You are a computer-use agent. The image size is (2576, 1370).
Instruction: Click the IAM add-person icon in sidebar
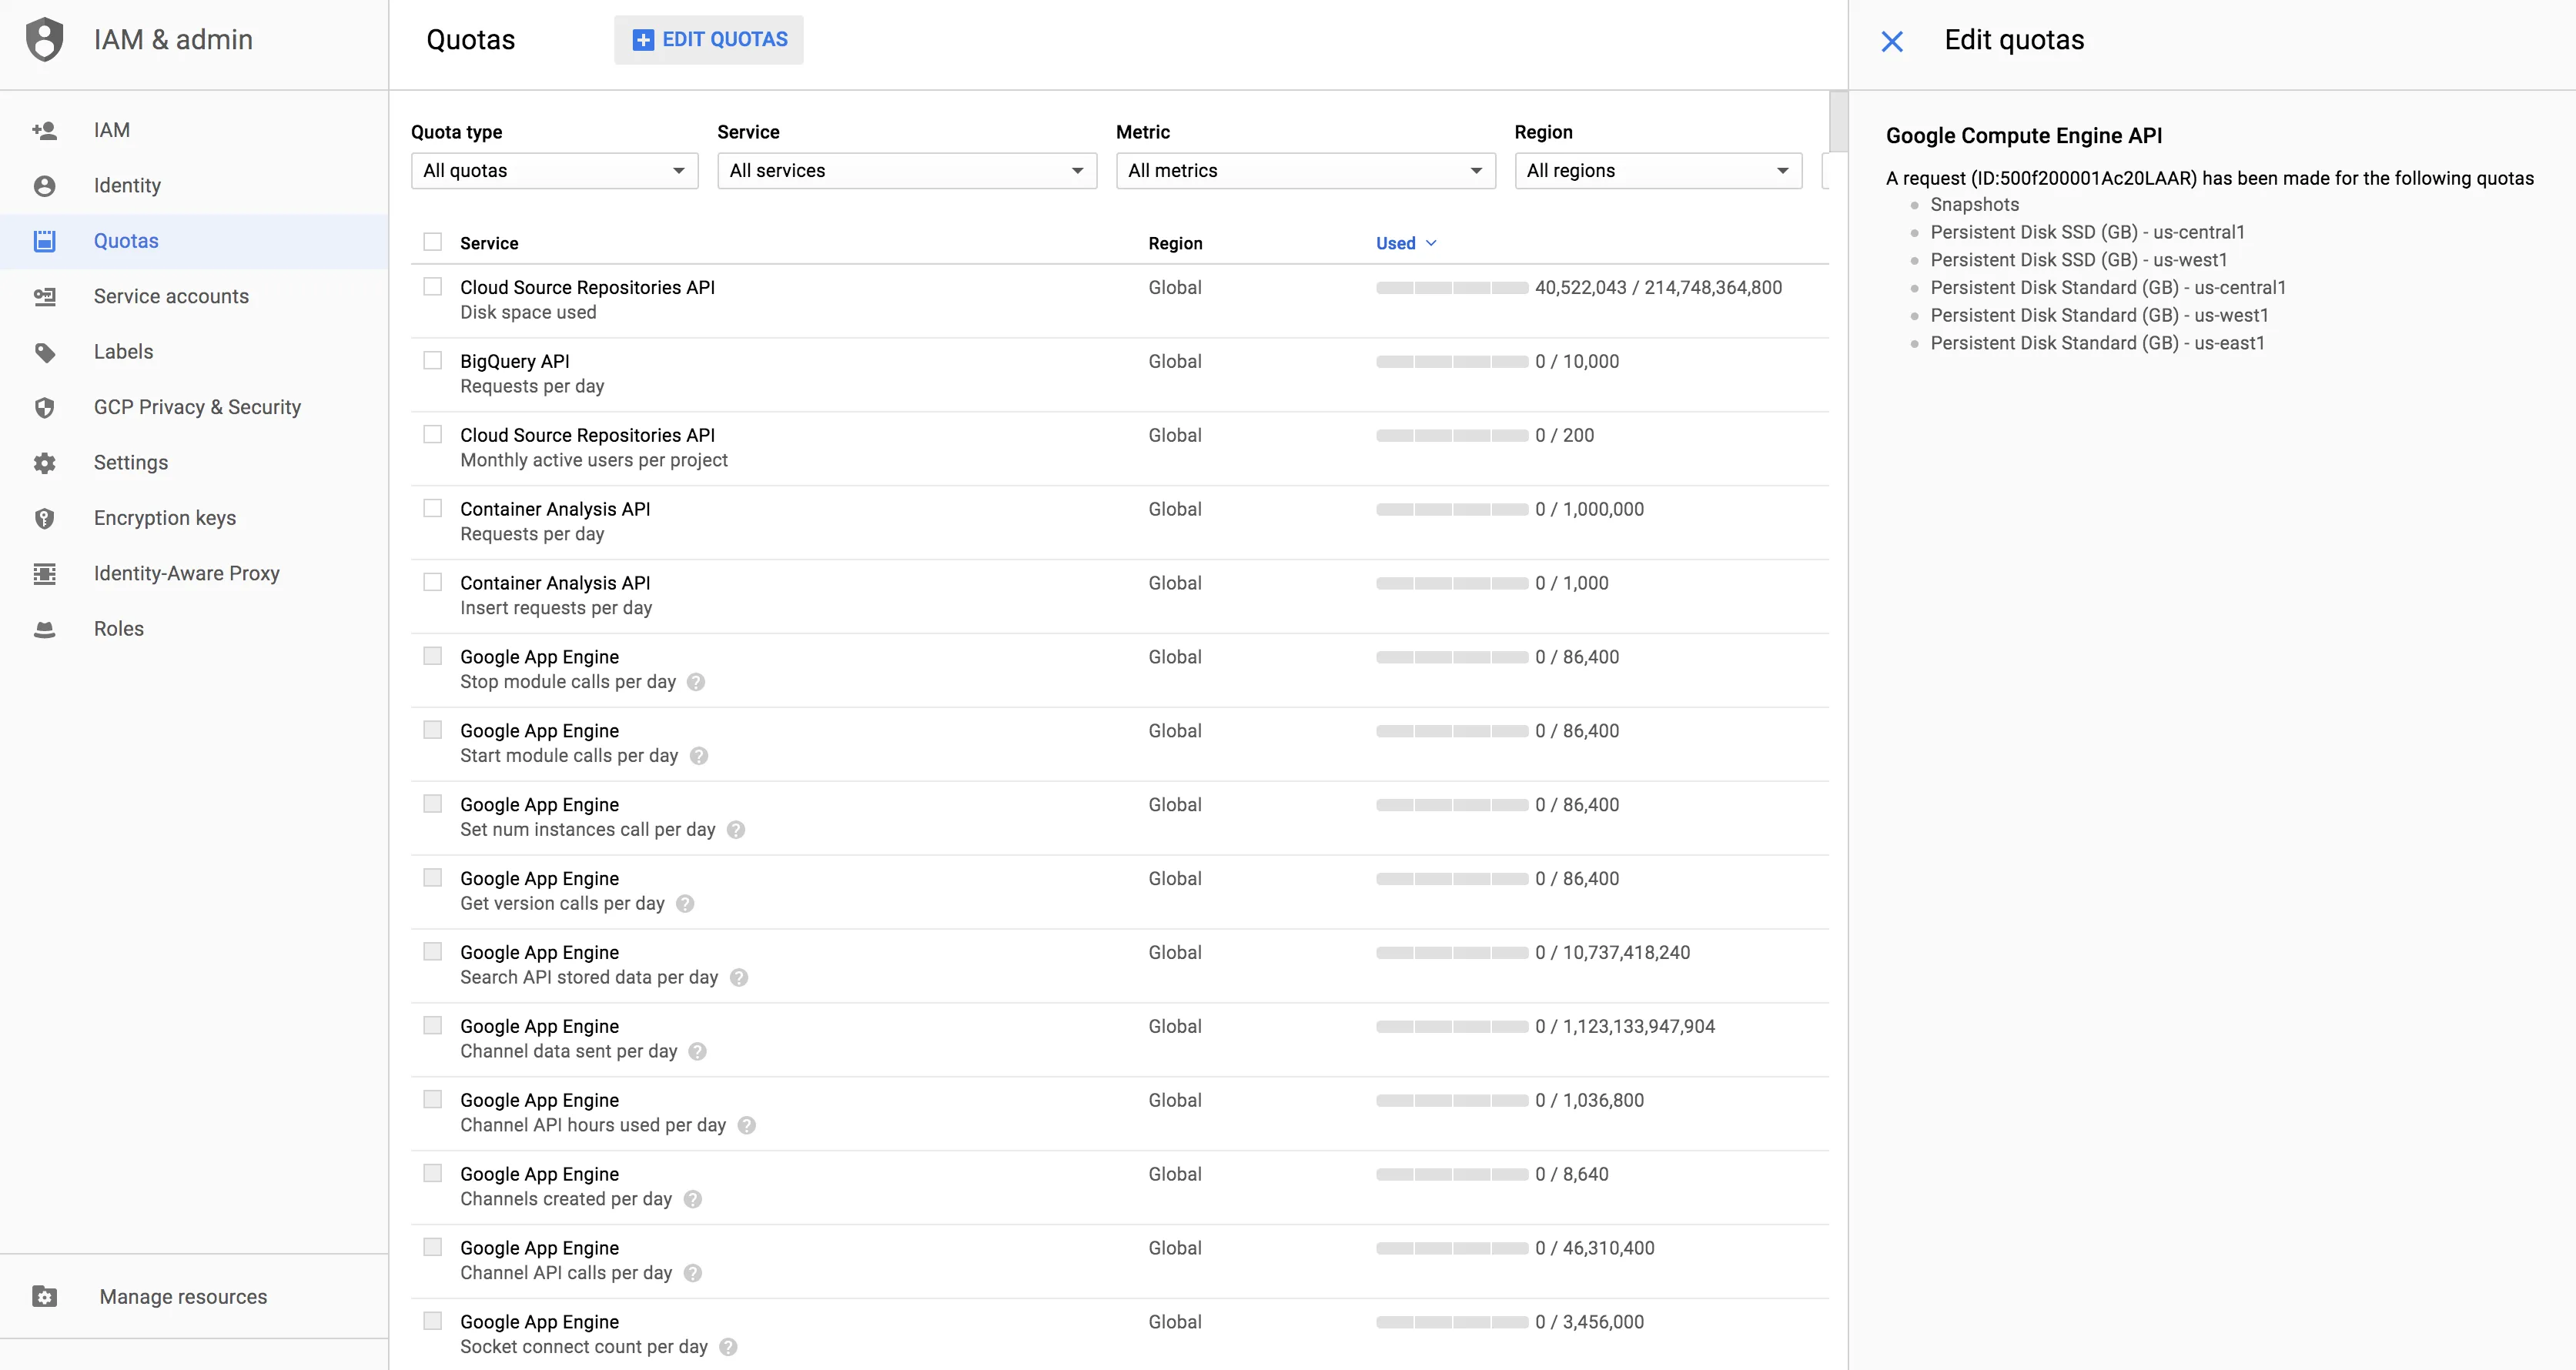44,130
